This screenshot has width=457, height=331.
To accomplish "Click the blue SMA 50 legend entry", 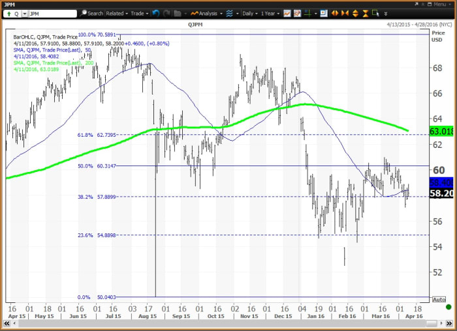I will (x=52, y=50).
